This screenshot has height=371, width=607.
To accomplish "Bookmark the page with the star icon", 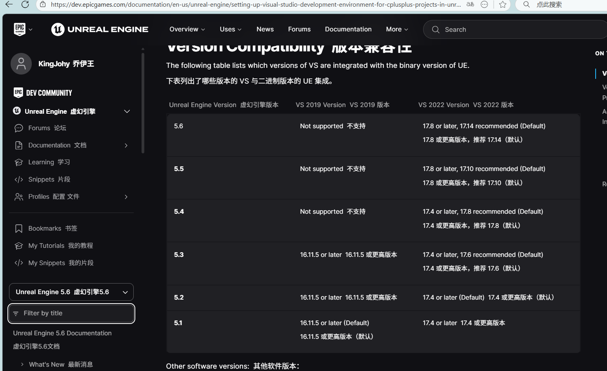I will (x=503, y=4).
